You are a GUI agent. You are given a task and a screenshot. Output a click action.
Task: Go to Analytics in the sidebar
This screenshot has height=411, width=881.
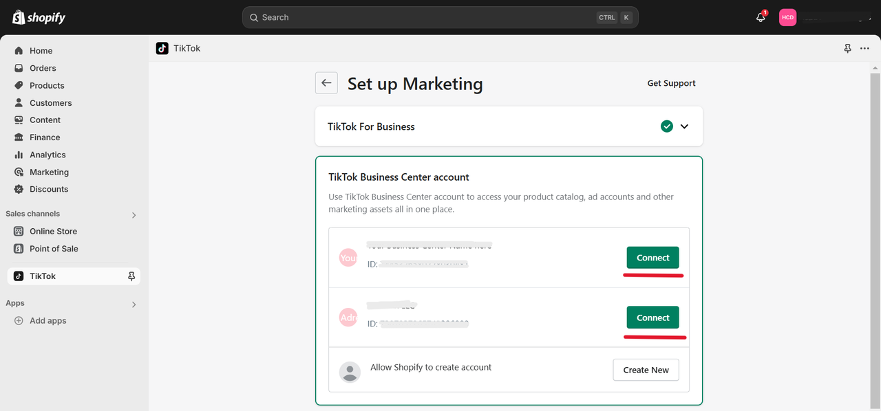[x=47, y=155]
